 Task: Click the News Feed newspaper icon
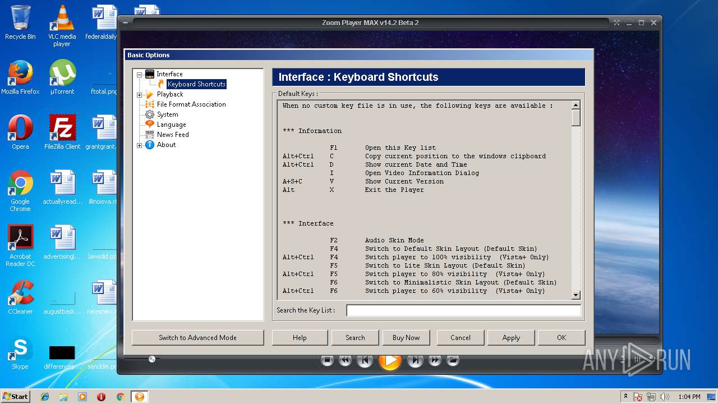[x=149, y=135]
